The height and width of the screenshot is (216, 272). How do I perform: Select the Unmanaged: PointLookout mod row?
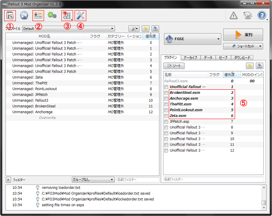point(83,89)
